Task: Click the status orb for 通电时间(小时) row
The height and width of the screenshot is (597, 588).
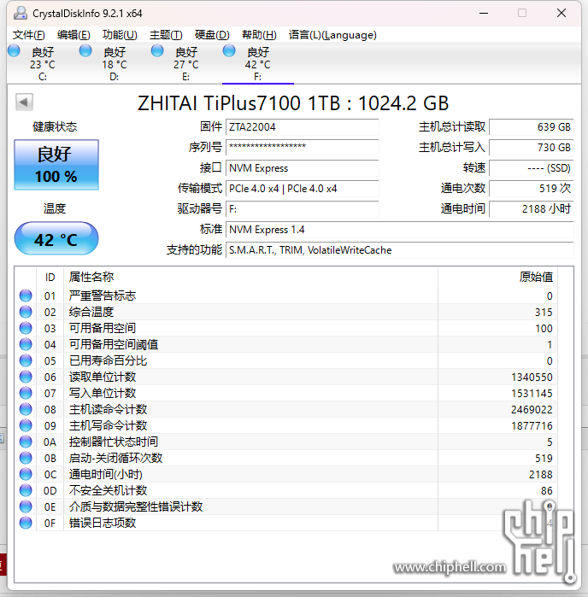Action: pos(26,474)
